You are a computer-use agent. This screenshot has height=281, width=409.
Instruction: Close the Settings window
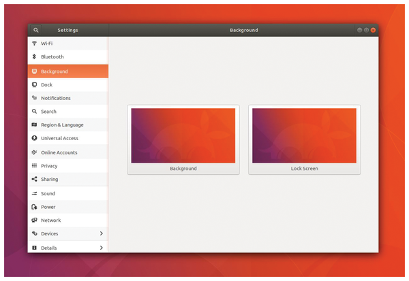(x=374, y=30)
